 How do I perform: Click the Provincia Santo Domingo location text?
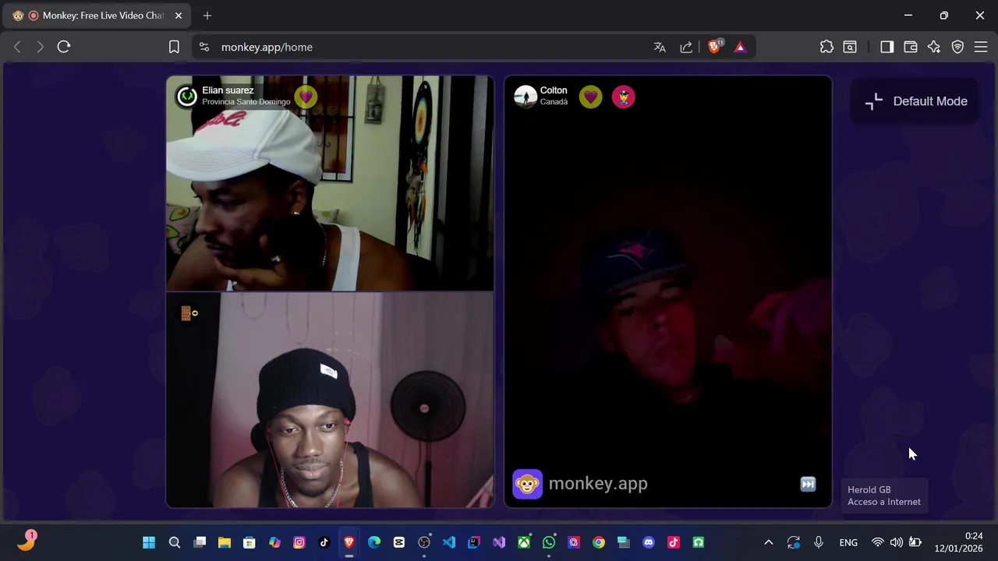point(246,102)
